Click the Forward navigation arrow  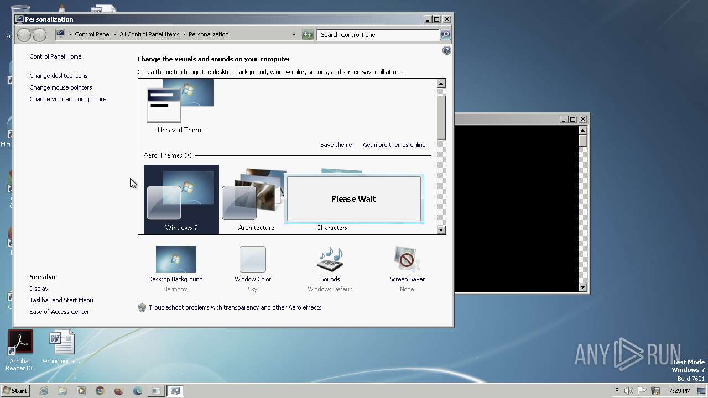click(x=39, y=35)
